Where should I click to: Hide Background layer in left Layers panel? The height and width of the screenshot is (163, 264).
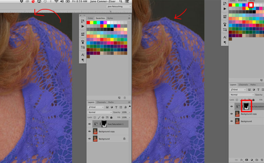click(x=89, y=139)
